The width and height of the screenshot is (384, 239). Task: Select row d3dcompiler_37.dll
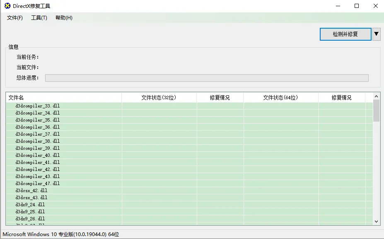click(189, 134)
